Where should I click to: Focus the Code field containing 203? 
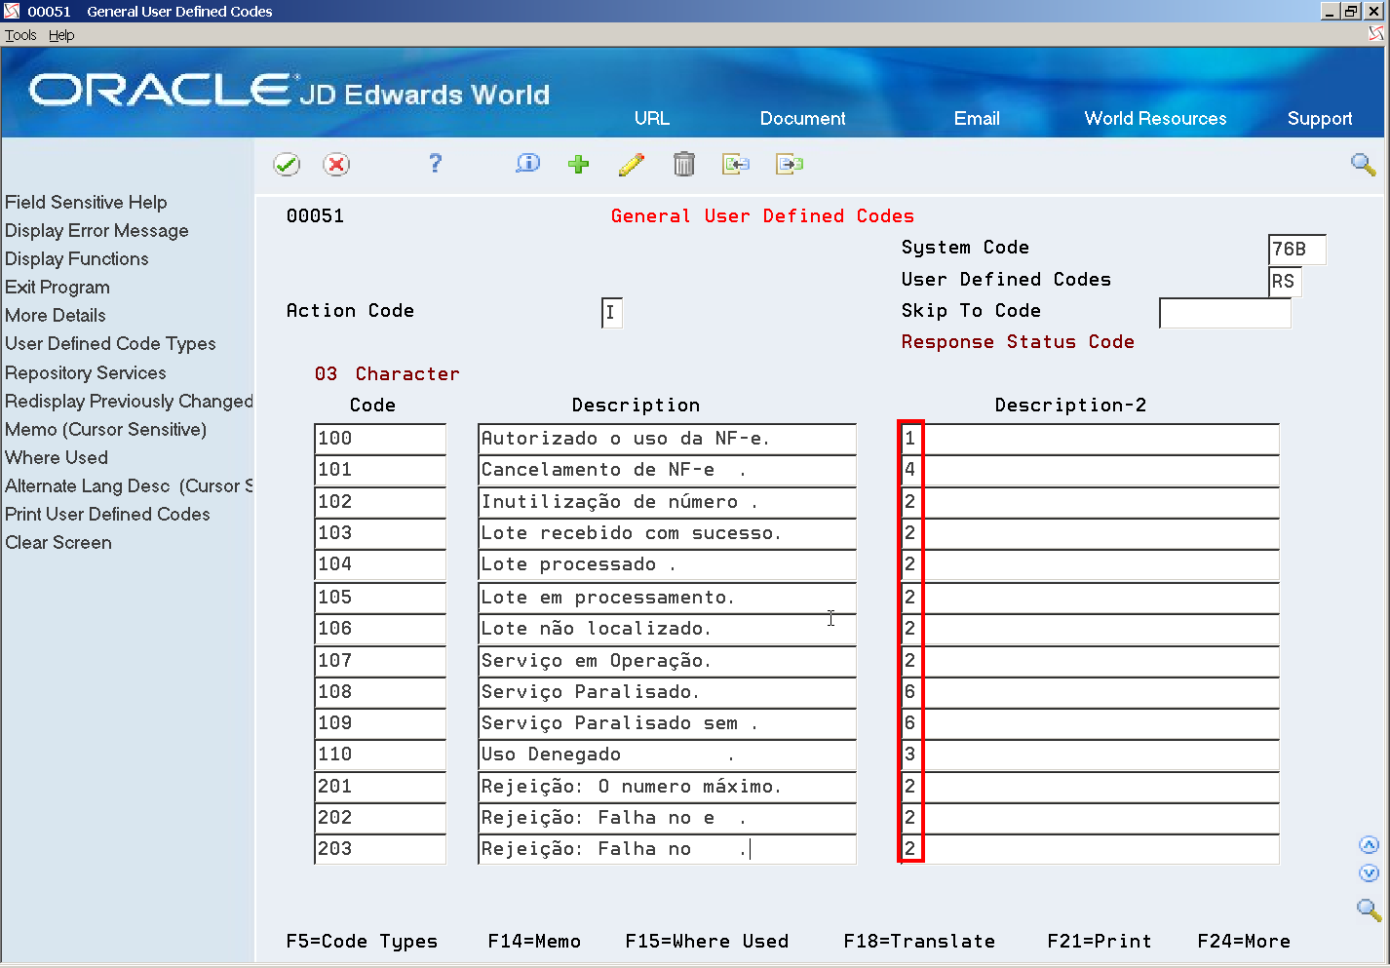[380, 849]
